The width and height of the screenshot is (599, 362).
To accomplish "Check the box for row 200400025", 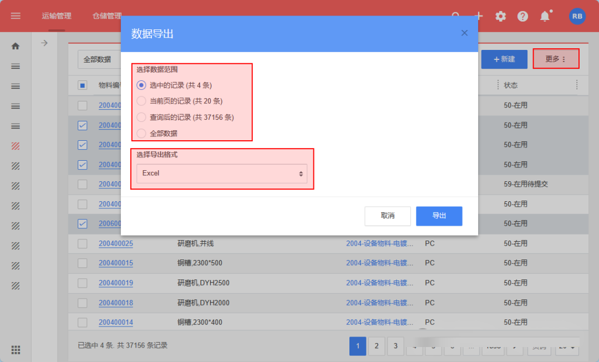I will [x=83, y=243].
